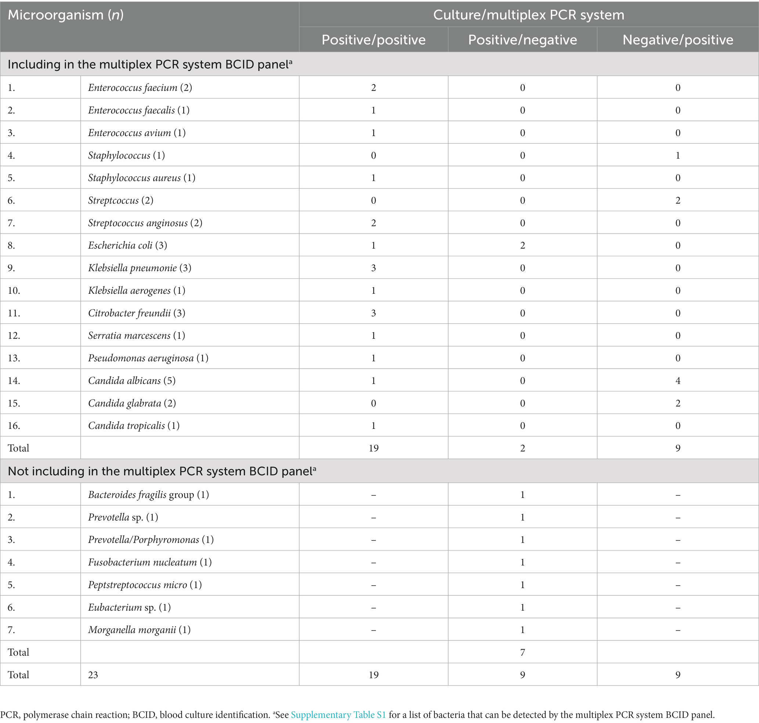Select the Negative/positive value 1 for Staphylococcus
Screen dimensions: 759x723
tap(677, 155)
